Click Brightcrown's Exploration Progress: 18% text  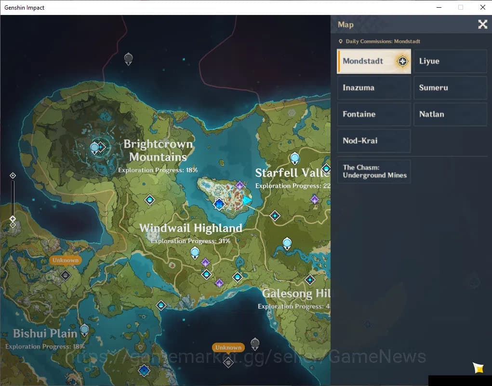click(x=158, y=170)
